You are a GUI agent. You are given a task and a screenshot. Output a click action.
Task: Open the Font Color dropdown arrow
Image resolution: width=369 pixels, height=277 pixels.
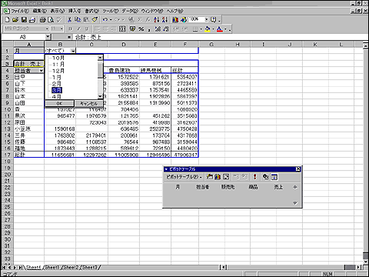[225, 29]
